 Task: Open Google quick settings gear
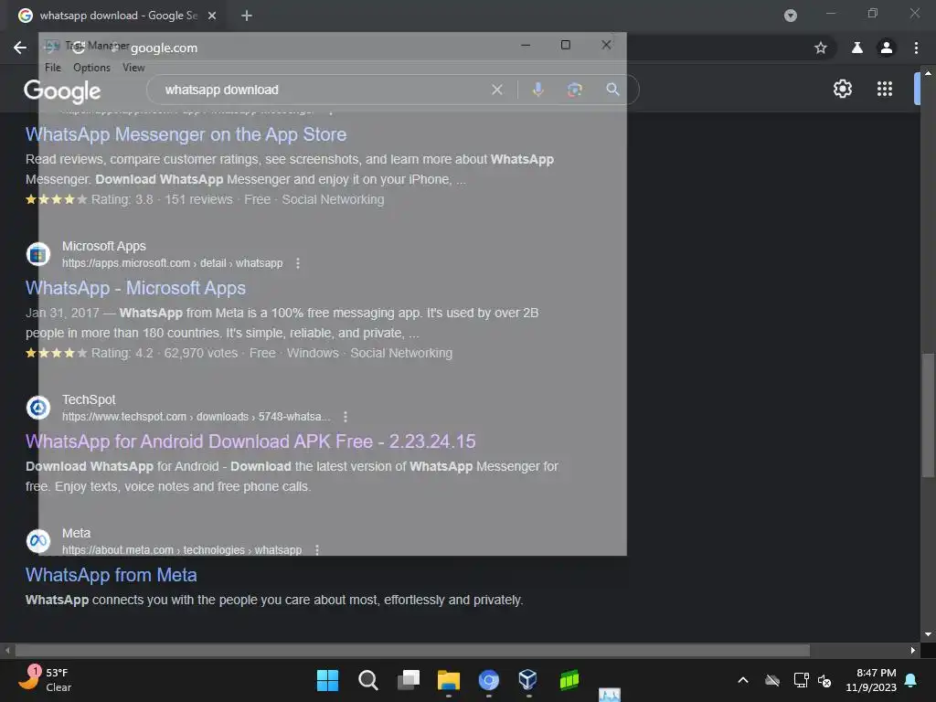pos(842,89)
